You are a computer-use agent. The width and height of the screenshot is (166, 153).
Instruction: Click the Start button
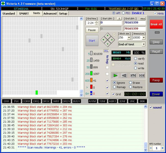(x=92, y=41)
